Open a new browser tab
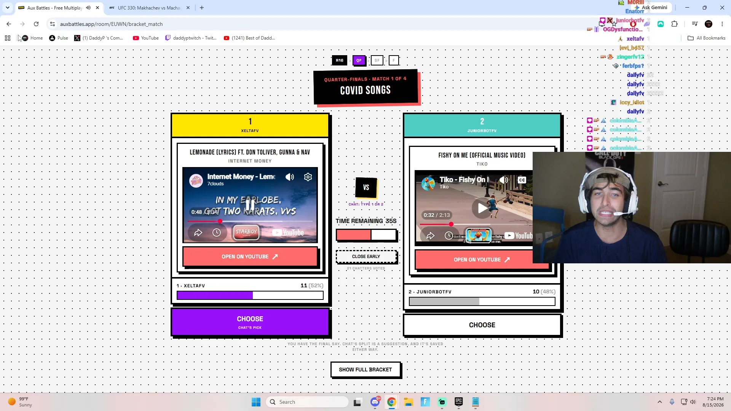 click(202, 8)
